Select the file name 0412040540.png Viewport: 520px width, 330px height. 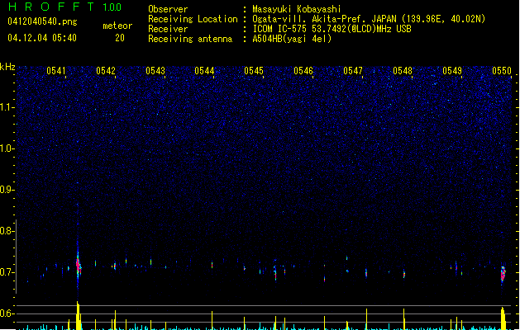click(42, 21)
